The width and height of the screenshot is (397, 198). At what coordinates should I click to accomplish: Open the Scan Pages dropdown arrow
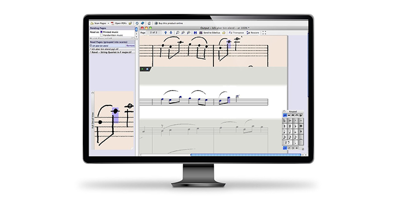pos(108,23)
